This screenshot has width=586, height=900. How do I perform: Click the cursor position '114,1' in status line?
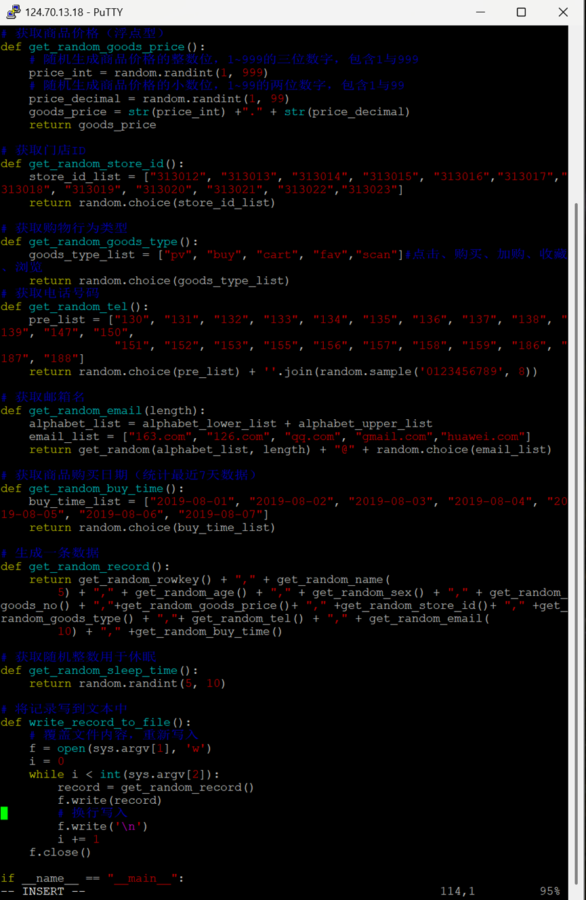[x=457, y=891]
